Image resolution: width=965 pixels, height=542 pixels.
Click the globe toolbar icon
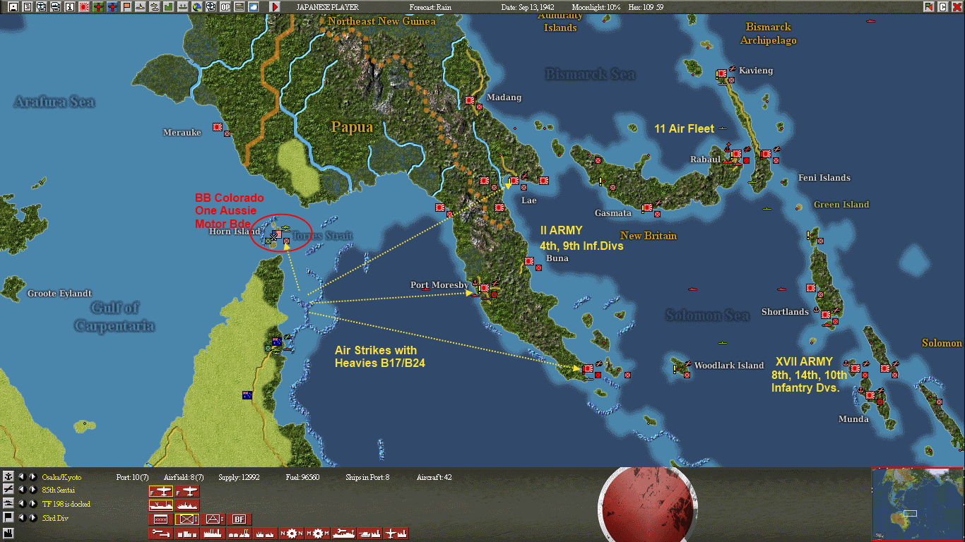[197, 6]
